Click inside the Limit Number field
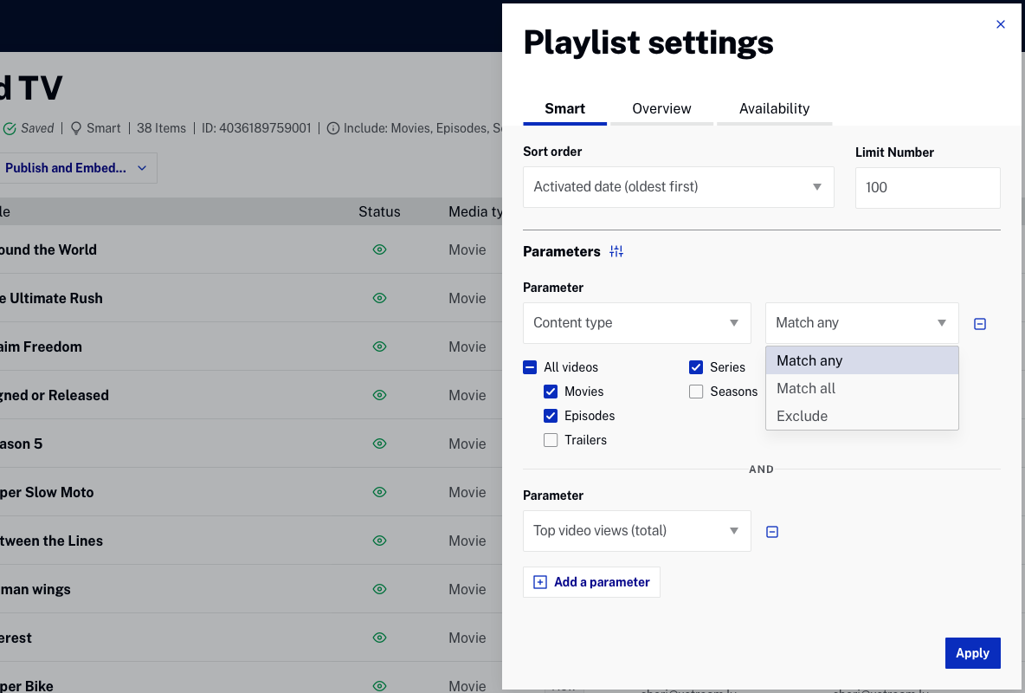Image resolution: width=1025 pixels, height=693 pixels. [927, 187]
